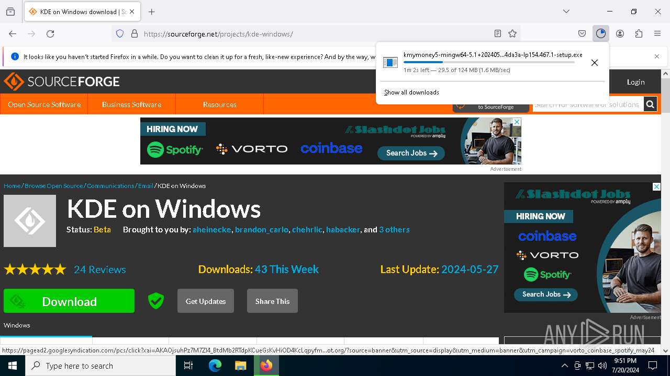Open Communications breadcrumb

[x=110, y=186]
